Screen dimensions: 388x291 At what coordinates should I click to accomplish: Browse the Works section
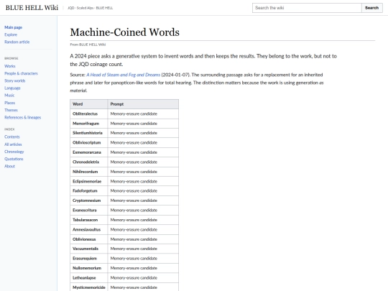tap(10, 66)
